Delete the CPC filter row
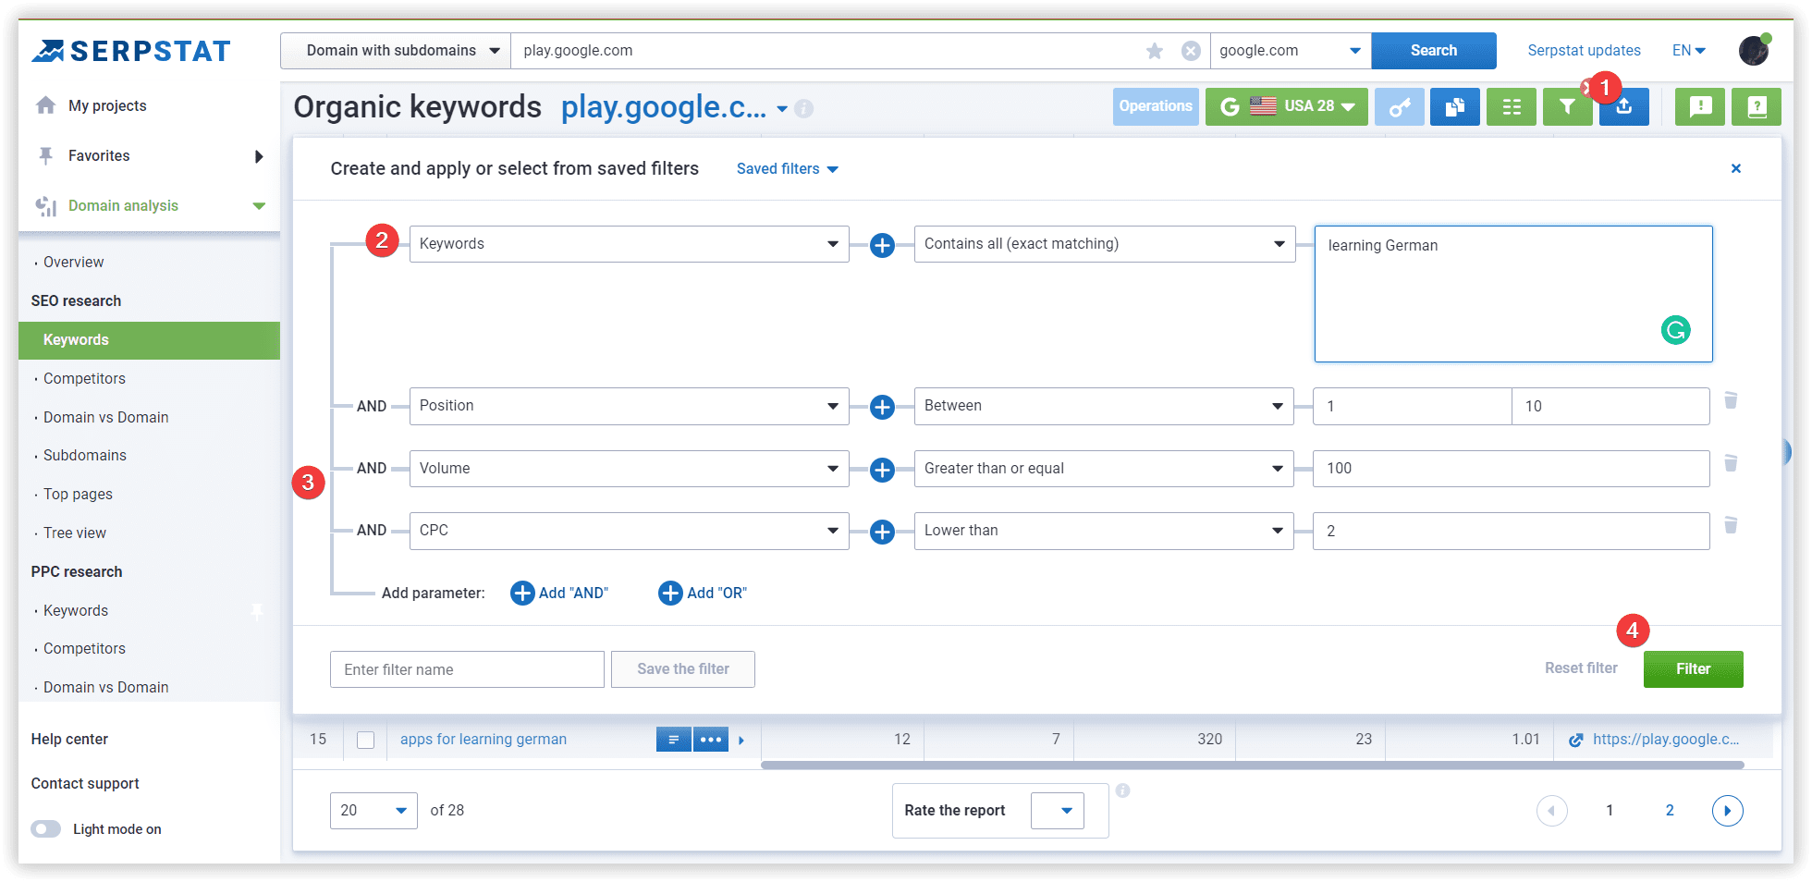 point(1731,525)
